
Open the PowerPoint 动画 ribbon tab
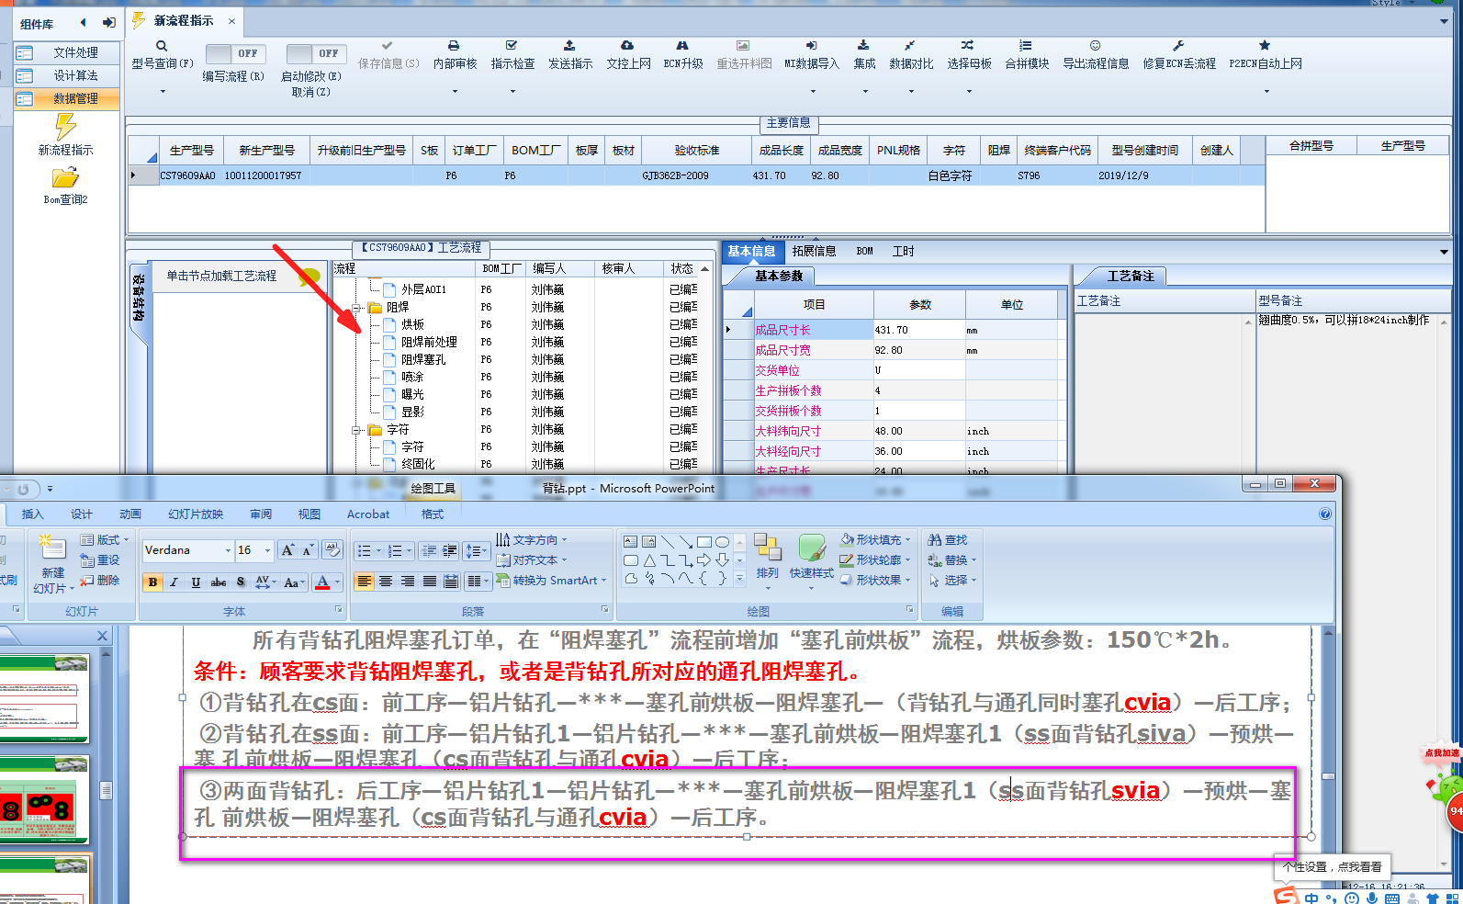pyautogui.click(x=130, y=514)
